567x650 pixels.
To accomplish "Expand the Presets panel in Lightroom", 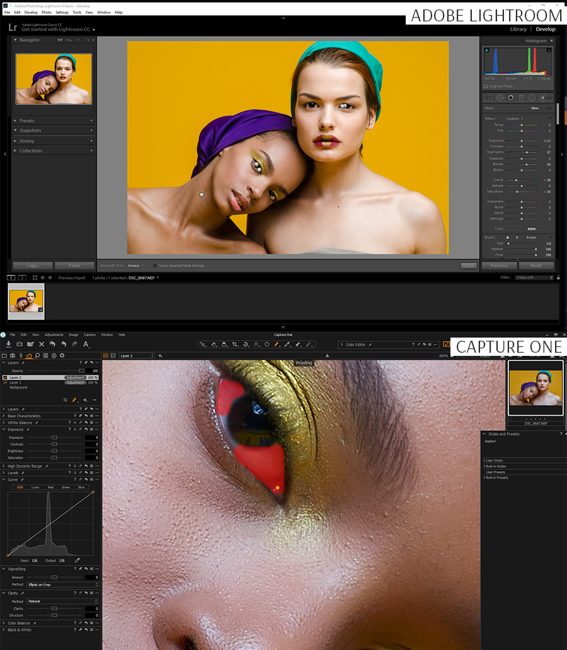I will 15,121.
